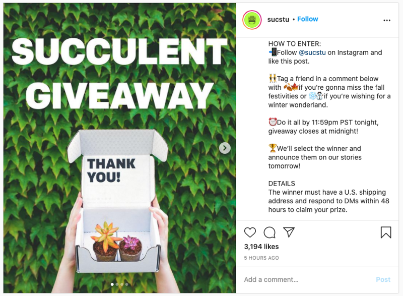Select the first carousel dot indicator
This screenshot has height=296, width=403.
[112, 284]
